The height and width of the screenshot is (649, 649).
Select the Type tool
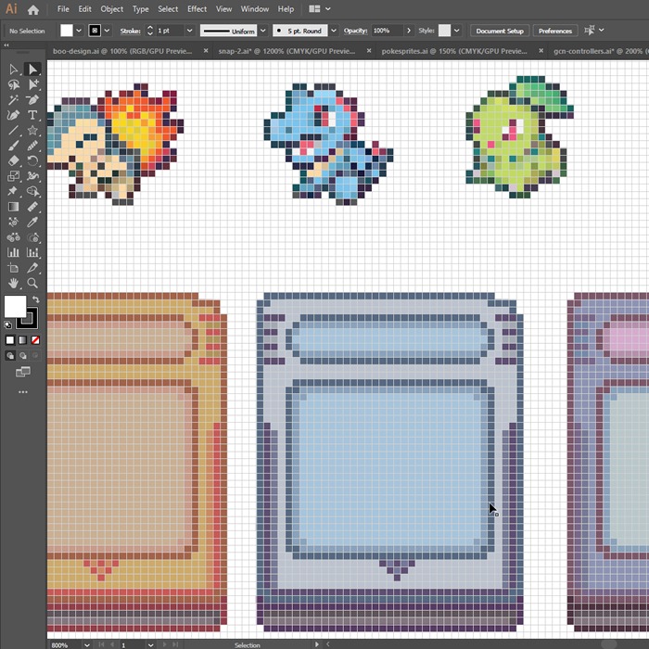(32, 115)
